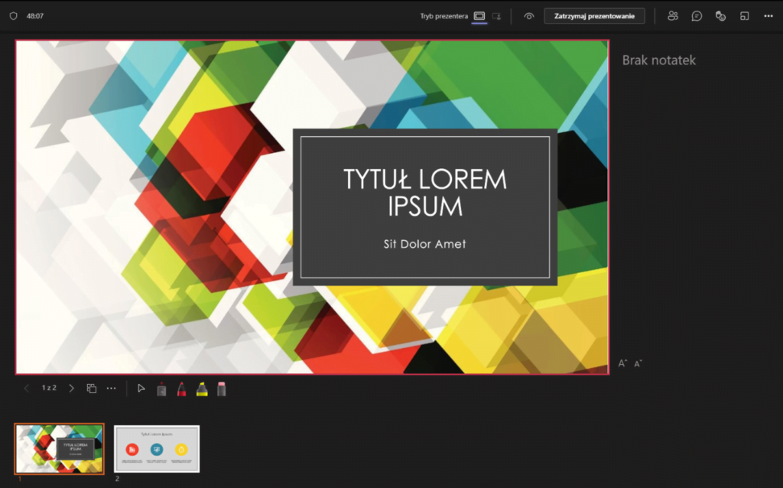Click Zatrzymaj prezentowanie button
The height and width of the screenshot is (488, 783).
click(x=594, y=16)
